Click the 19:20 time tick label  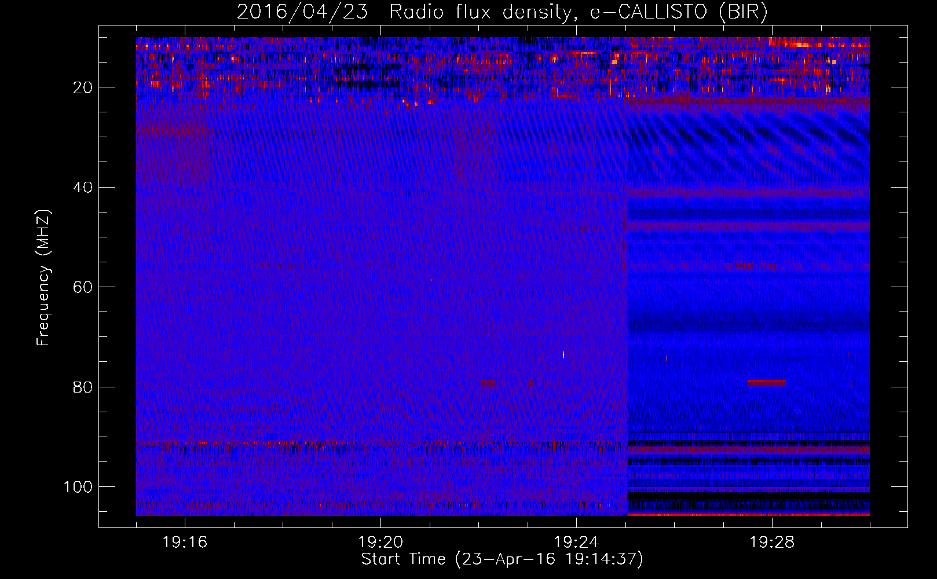380,542
